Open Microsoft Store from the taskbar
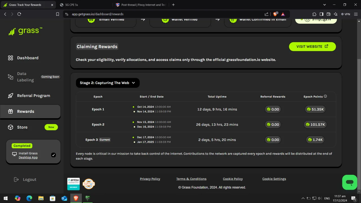 52,198
